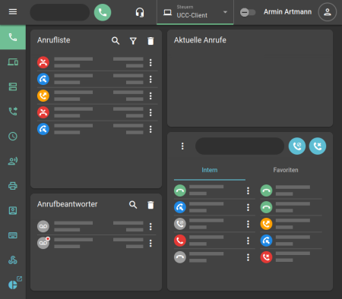Click the orange outgoing call icon in Anrufliste
342x299 pixels.
[43, 96]
